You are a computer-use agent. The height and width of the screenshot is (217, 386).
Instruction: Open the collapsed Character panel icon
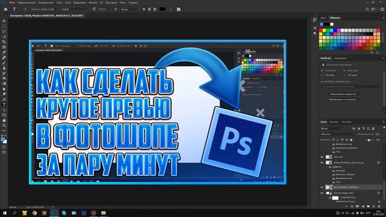click(x=315, y=28)
